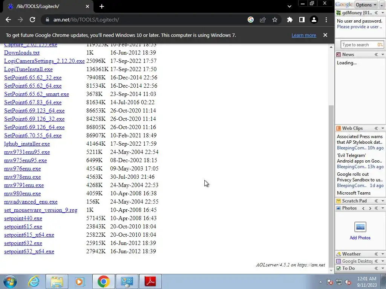Open SetPoint6.65.62_32.exe link
Screen dimensions: 386x289
coord(33,78)
